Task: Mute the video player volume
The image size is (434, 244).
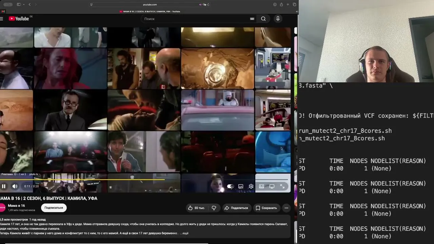Action: point(15,186)
